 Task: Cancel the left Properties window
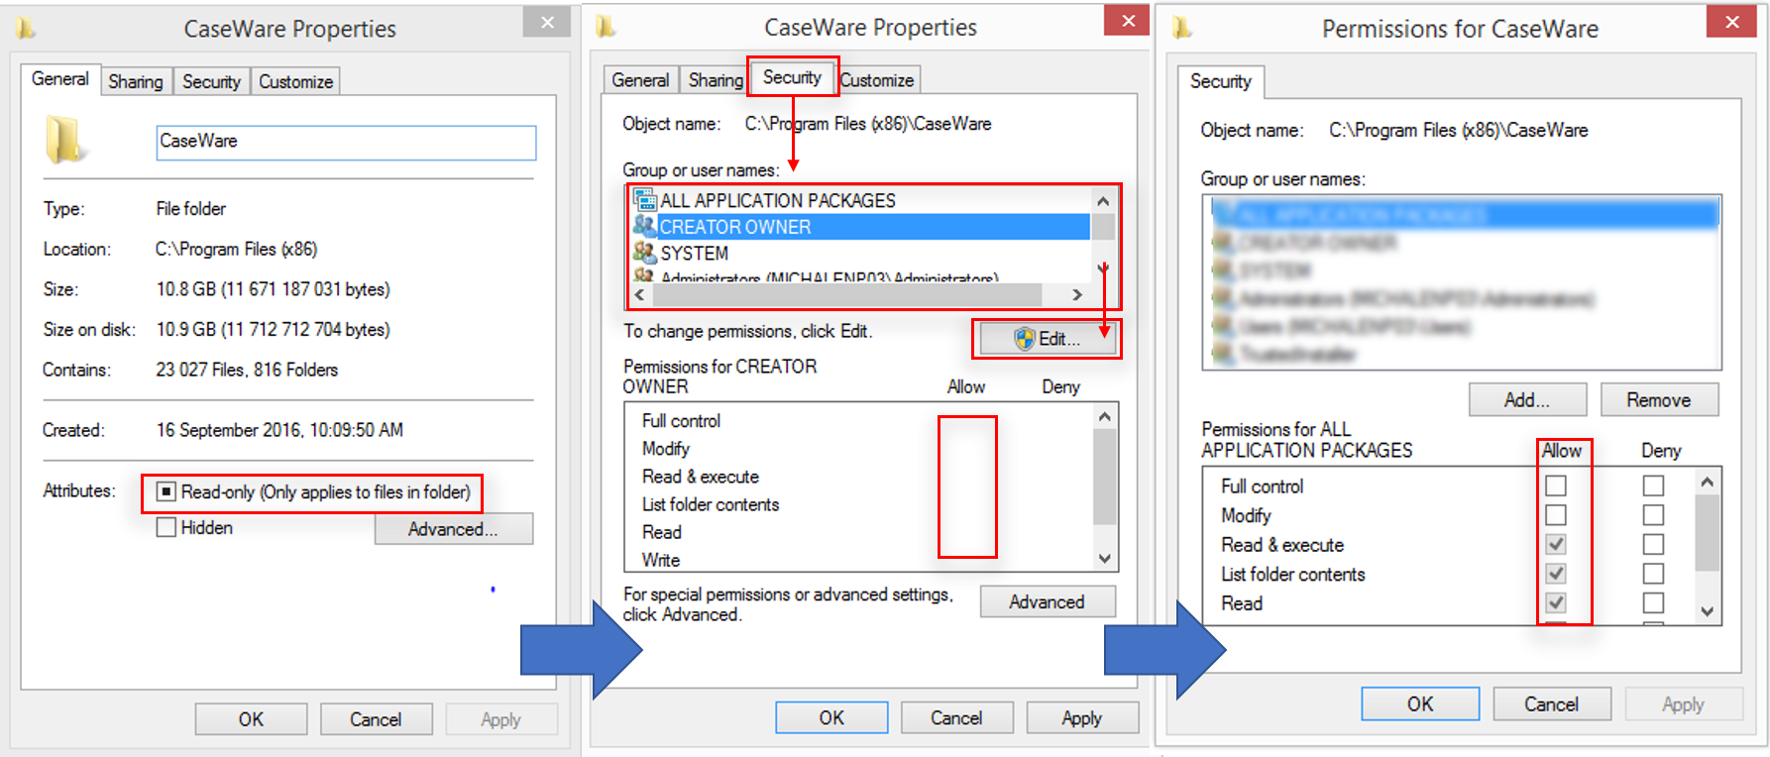click(376, 719)
